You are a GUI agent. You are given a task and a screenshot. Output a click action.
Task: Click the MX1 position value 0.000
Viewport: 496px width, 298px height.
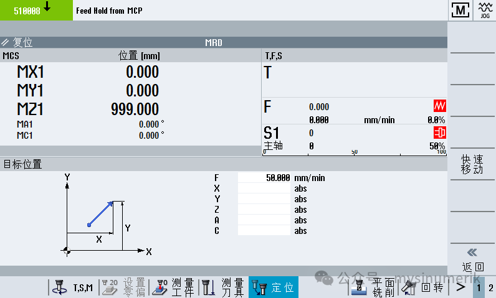click(142, 72)
